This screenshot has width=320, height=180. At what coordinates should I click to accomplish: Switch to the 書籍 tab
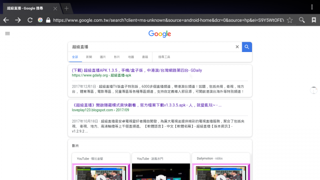(x=145, y=57)
